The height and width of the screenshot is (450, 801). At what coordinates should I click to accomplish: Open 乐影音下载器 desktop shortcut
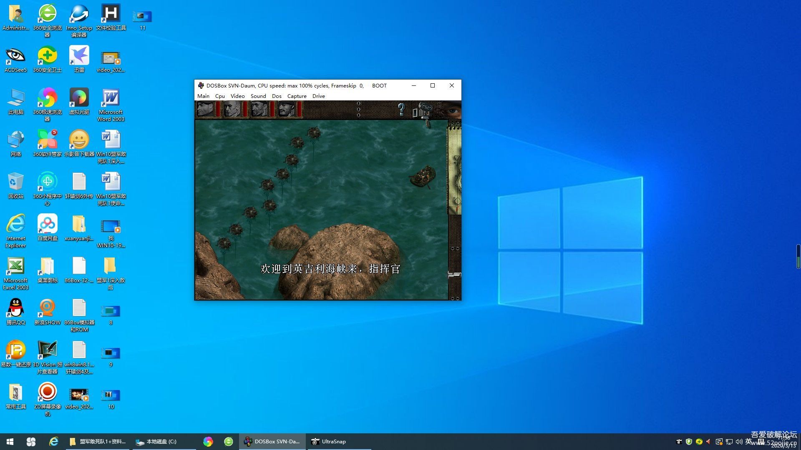[79, 144]
